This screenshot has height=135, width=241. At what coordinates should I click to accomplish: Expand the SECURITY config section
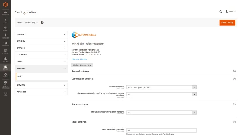point(41,41)
